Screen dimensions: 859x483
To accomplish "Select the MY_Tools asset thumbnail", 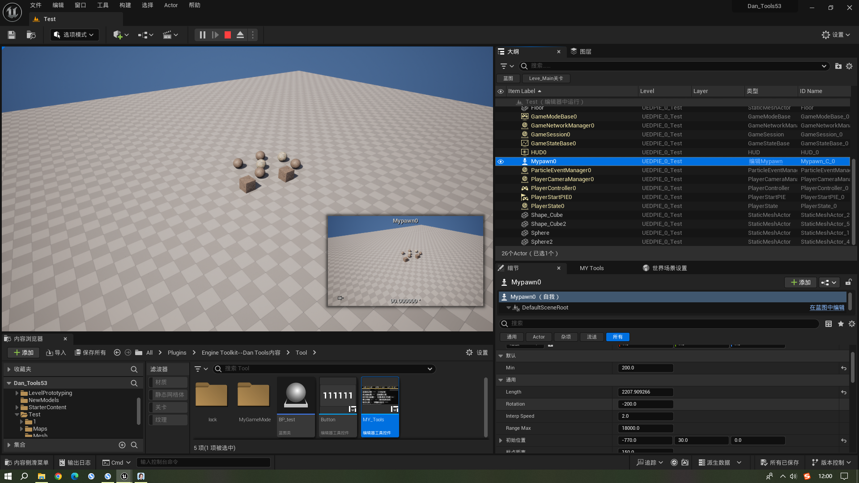I will 380,396.
